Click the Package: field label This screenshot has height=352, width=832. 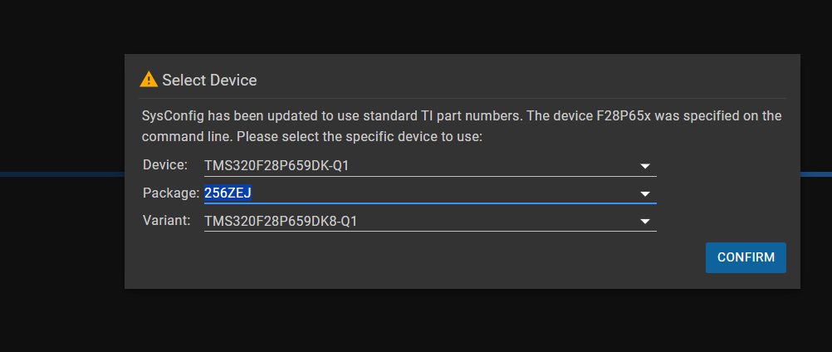pyautogui.click(x=171, y=193)
